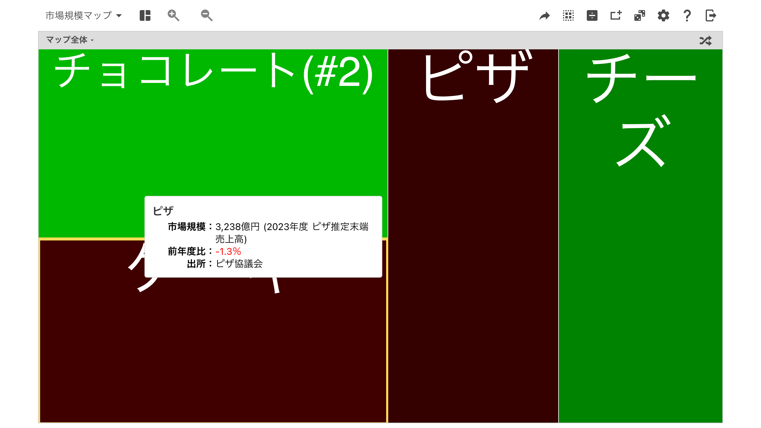Viewport: 761px width, 428px height.
Task: Click the dotted grid selection icon
Action: coord(568,15)
